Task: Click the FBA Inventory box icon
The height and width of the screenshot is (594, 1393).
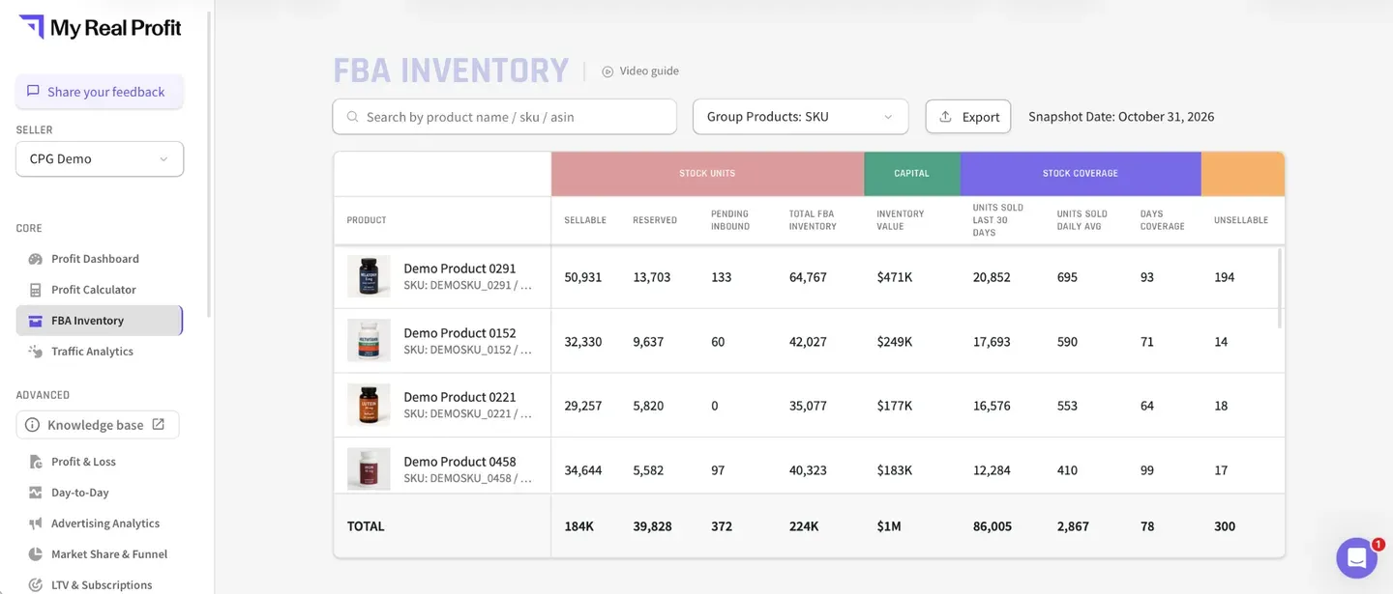Action: [36, 321]
